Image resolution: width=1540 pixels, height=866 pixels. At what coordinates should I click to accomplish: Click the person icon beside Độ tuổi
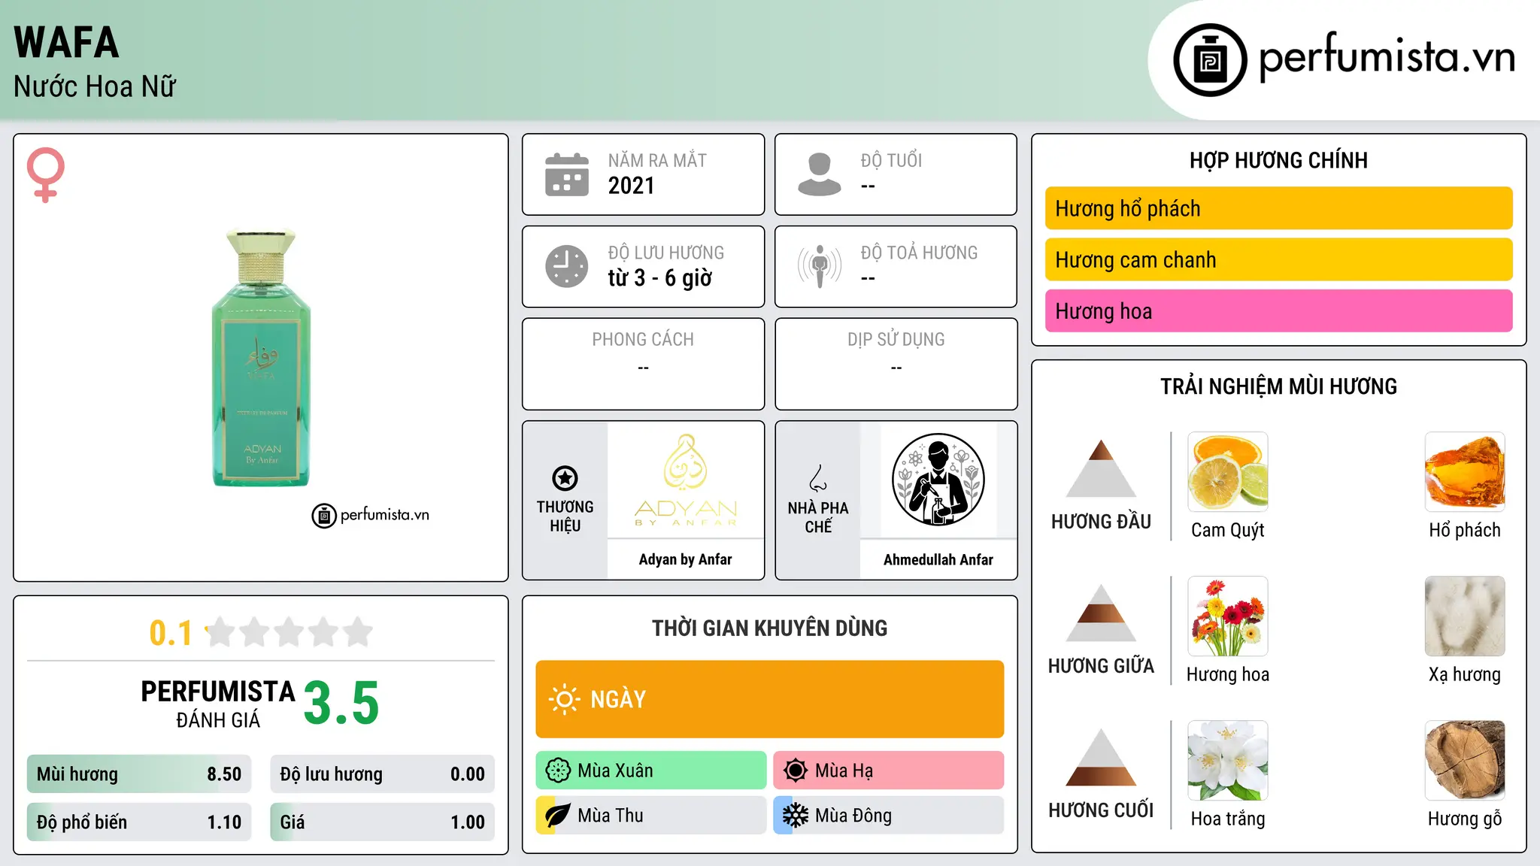[x=820, y=174]
